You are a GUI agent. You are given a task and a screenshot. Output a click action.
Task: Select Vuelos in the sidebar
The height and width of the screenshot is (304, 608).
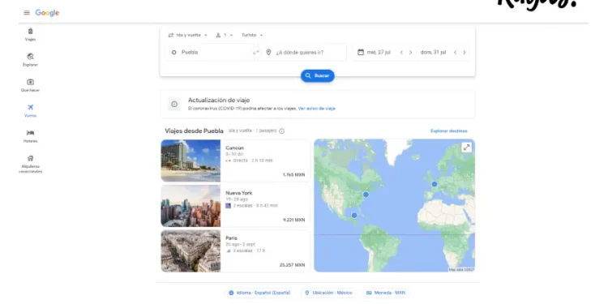(30, 111)
